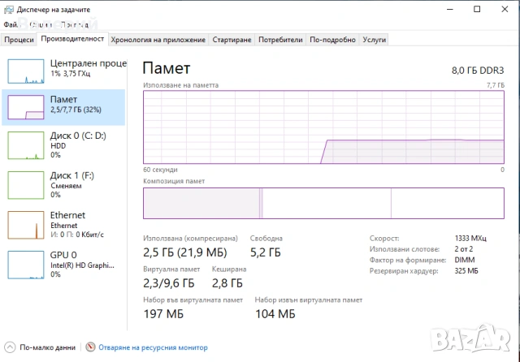
Task: Select Диск 0 (C: D:) entry
Action: (63, 145)
